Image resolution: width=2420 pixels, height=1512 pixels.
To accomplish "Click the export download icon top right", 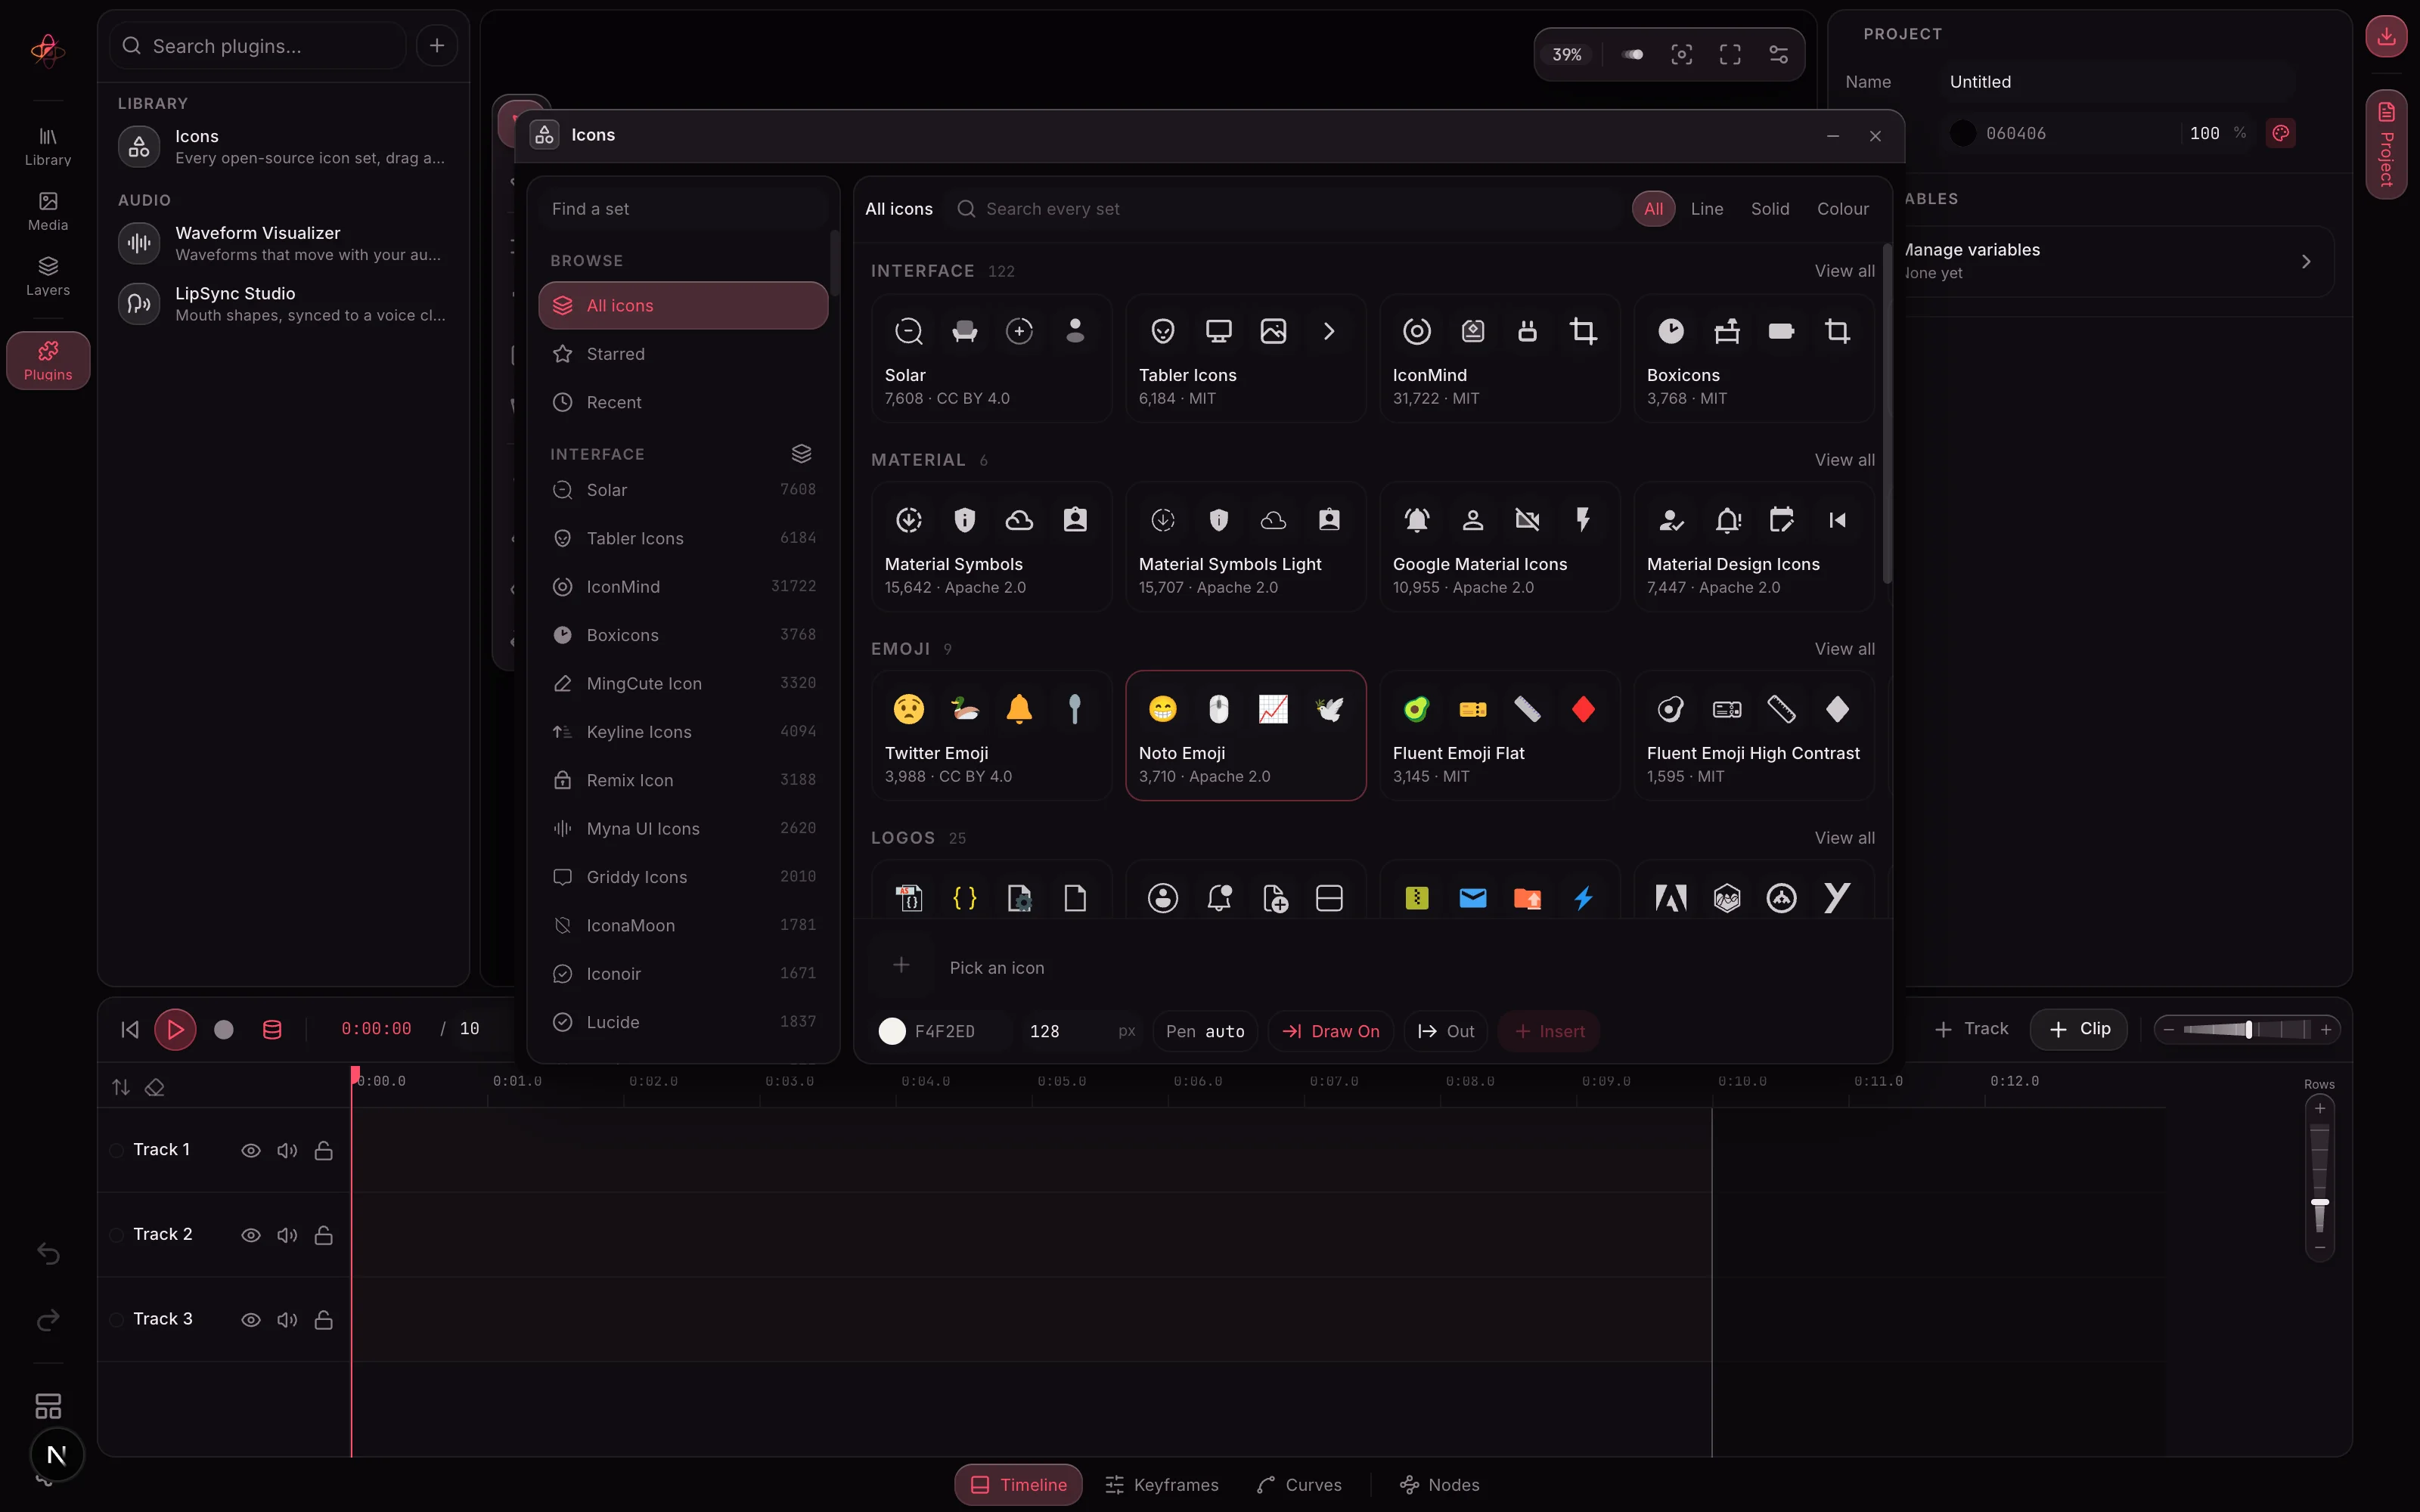I will [2386, 37].
